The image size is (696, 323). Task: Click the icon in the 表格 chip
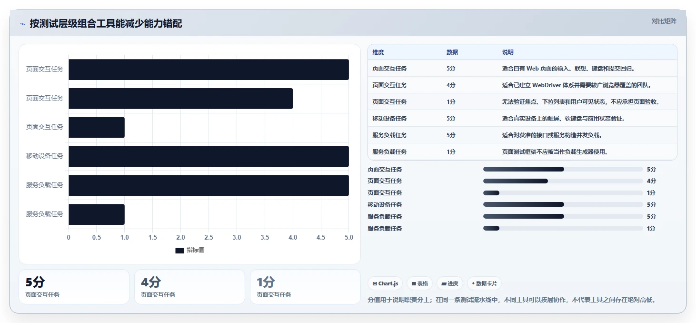414,283
